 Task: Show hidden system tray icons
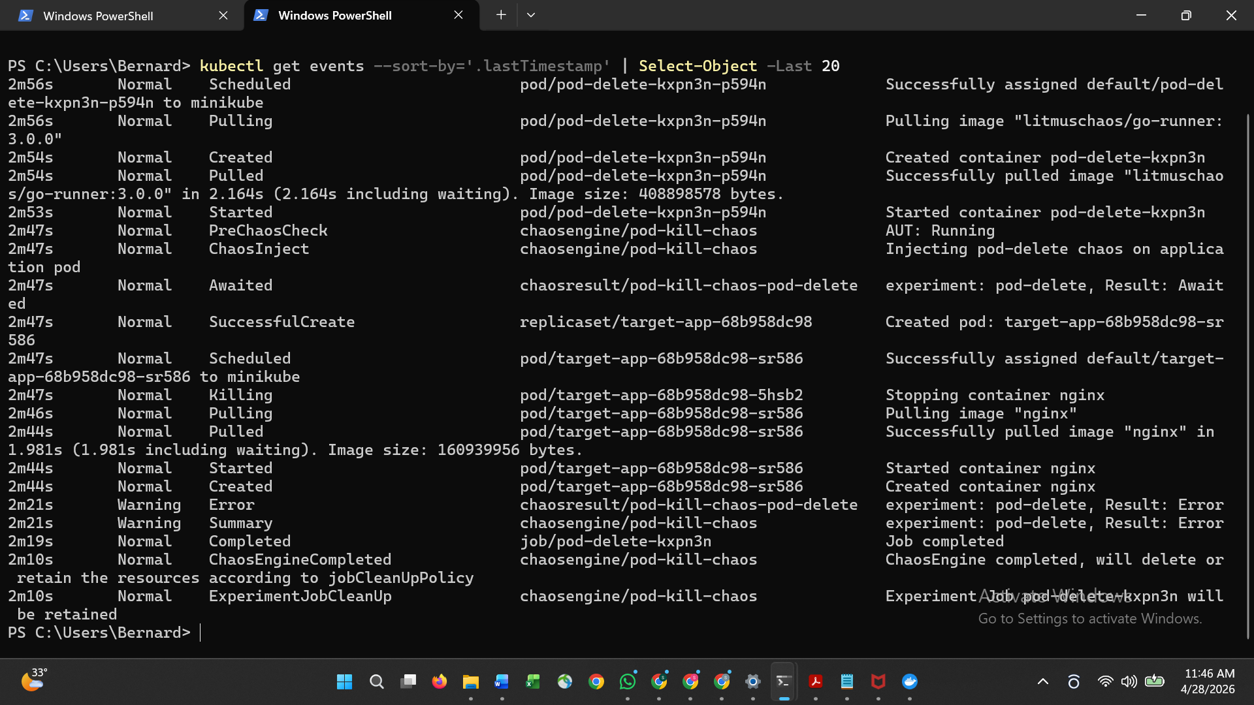(x=1043, y=681)
